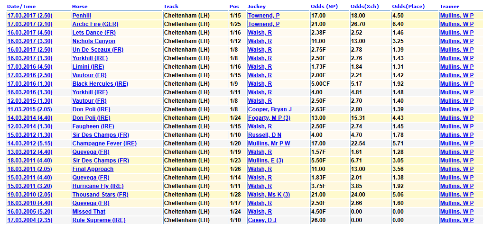Select the 5.00CF odds cell
Viewport: 483px width, 233px height.
[330, 84]
